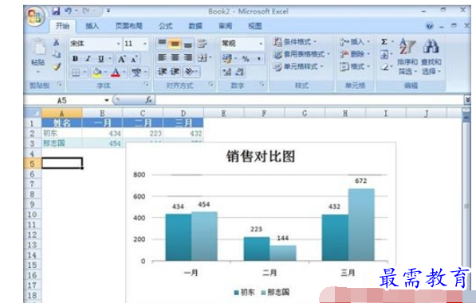Viewport: 476px width, 303px height.
Task: Open the 粘贴 paste dropdown arrow
Action: pyautogui.click(x=38, y=72)
